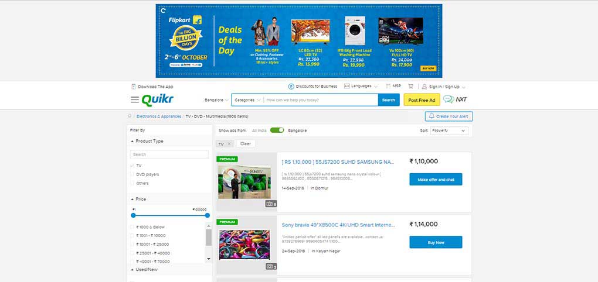Screen dimensions: 598x282
Task: Open the Bangalore city dropdown
Action: click(216, 100)
